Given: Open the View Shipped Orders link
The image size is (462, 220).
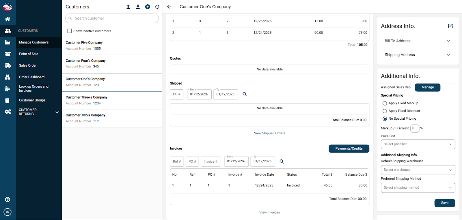Looking at the screenshot, I should (269, 133).
